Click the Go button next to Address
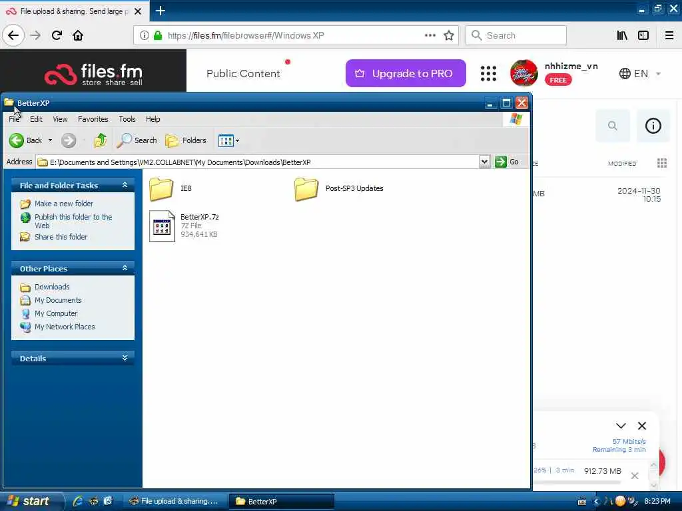 click(x=507, y=162)
